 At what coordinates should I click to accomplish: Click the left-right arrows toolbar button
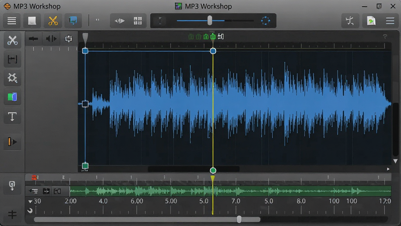(119, 21)
